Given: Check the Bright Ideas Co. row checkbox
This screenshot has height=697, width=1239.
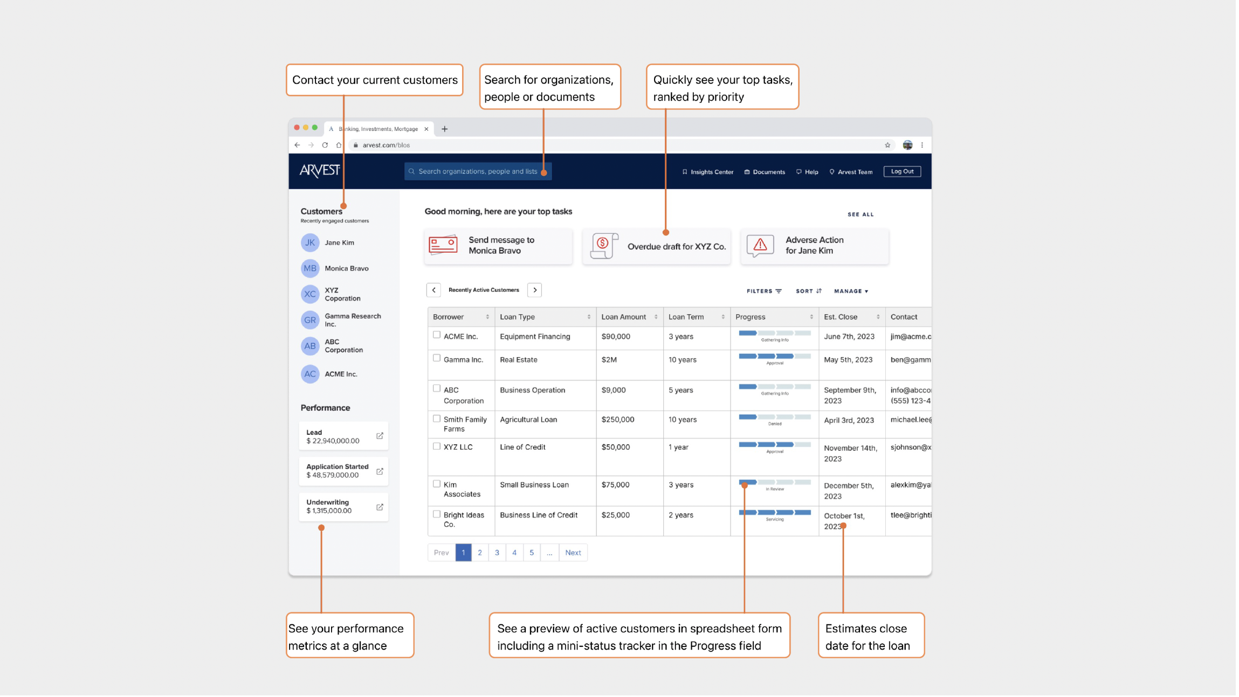Looking at the screenshot, I should point(437,514).
